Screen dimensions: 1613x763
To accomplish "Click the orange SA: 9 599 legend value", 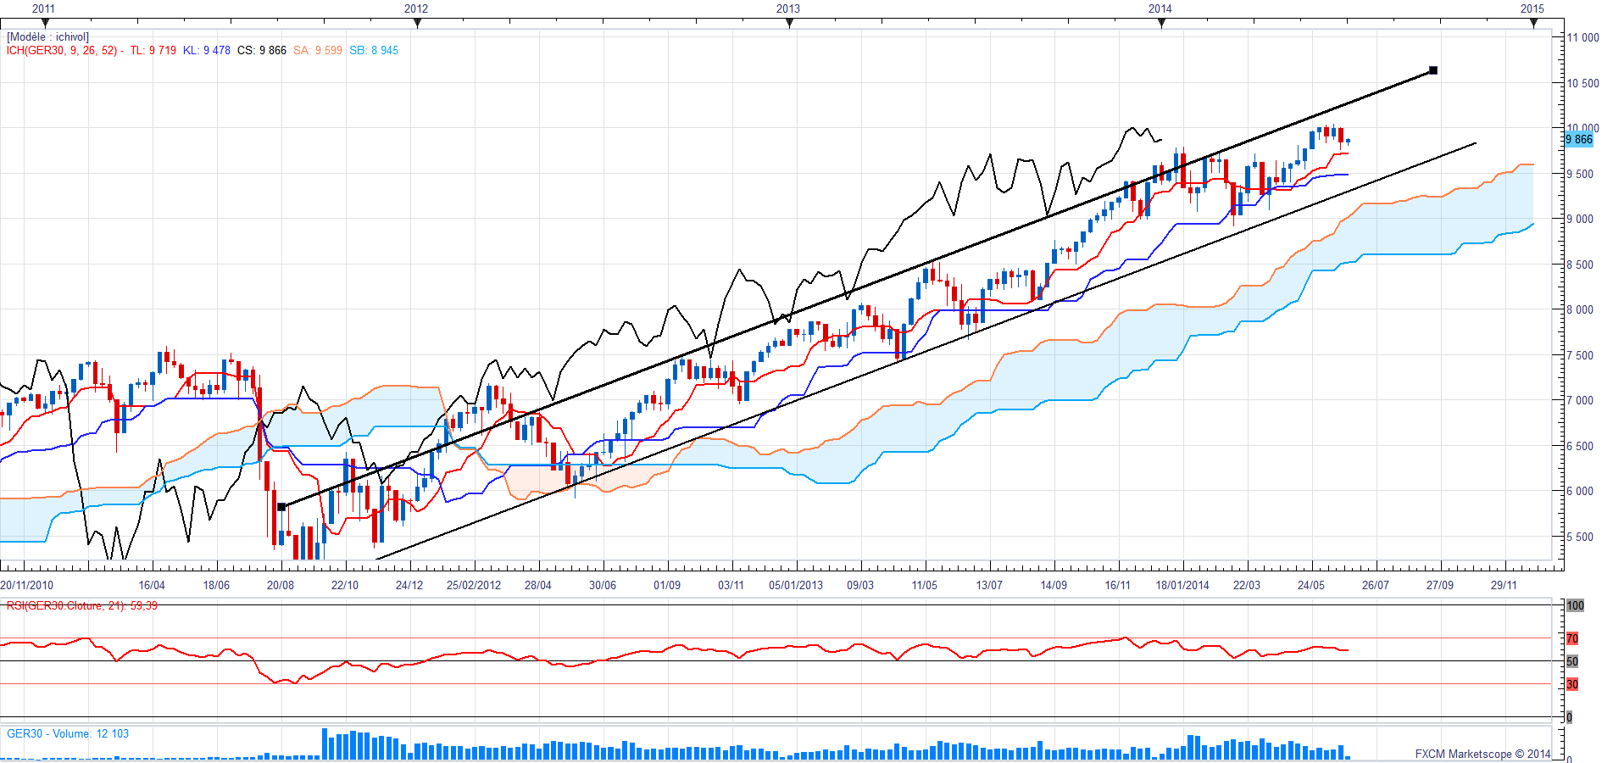I will click(x=318, y=50).
